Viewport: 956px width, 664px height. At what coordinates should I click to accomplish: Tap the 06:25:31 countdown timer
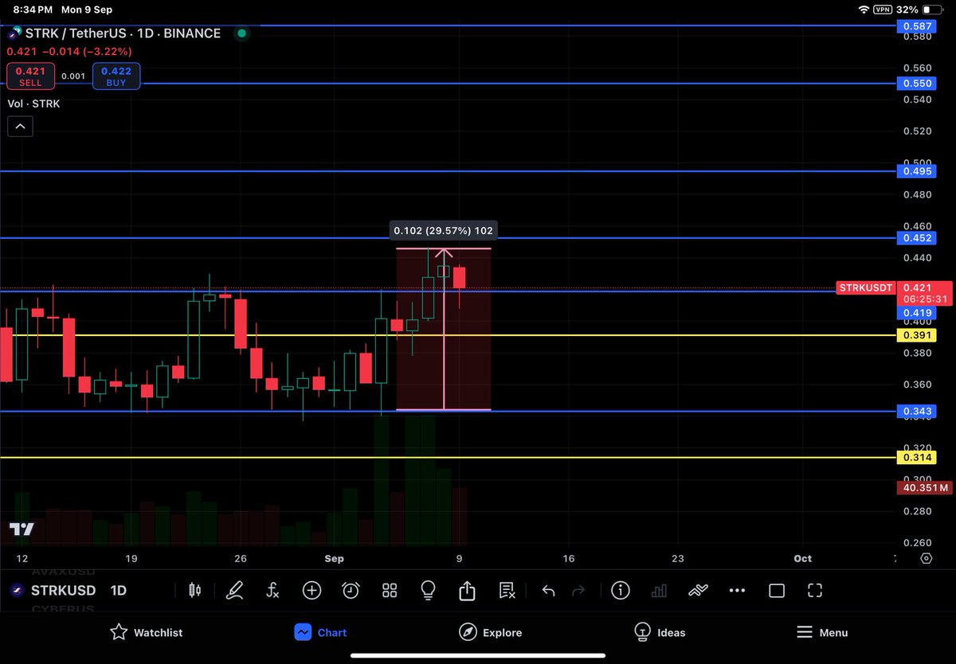(924, 299)
